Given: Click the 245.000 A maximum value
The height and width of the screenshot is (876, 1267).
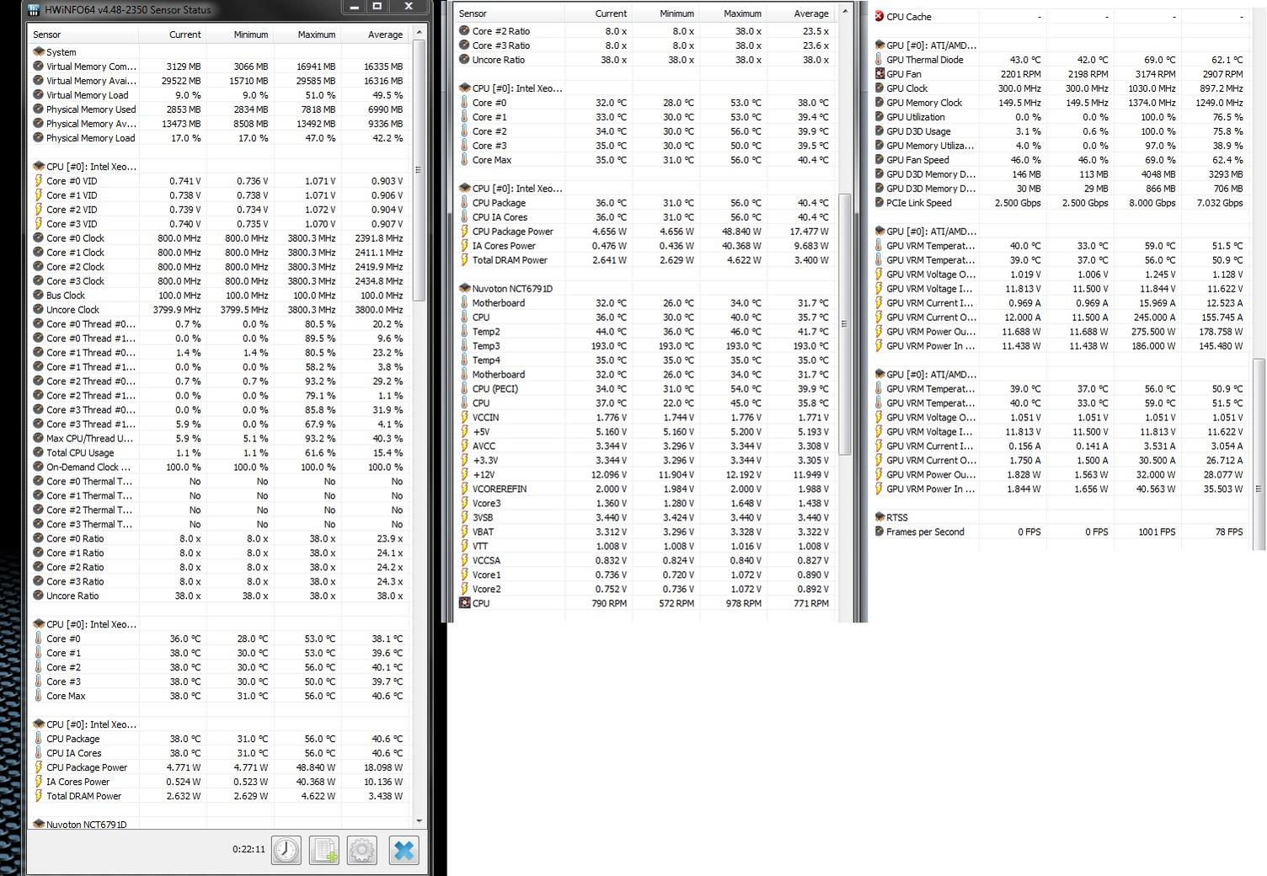Looking at the screenshot, I should (x=1154, y=318).
